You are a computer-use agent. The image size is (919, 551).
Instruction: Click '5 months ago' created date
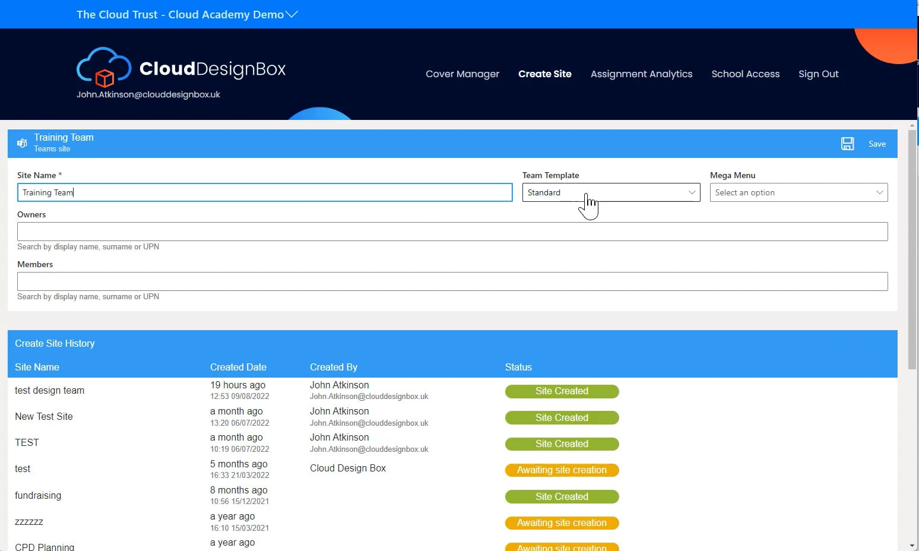[239, 464]
